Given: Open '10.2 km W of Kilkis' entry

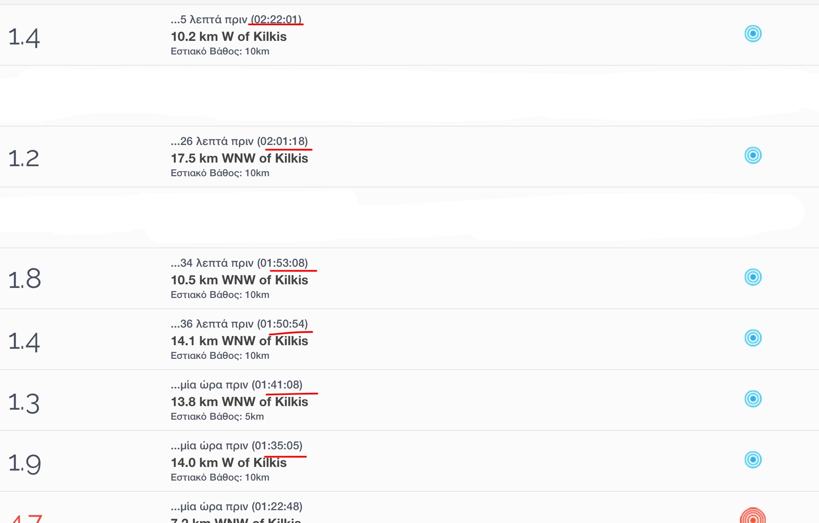Looking at the screenshot, I should click(229, 36).
